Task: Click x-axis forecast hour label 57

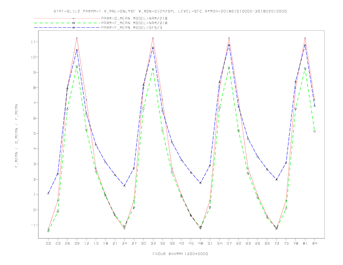Action: pyautogui.click(x=229, y=243)
